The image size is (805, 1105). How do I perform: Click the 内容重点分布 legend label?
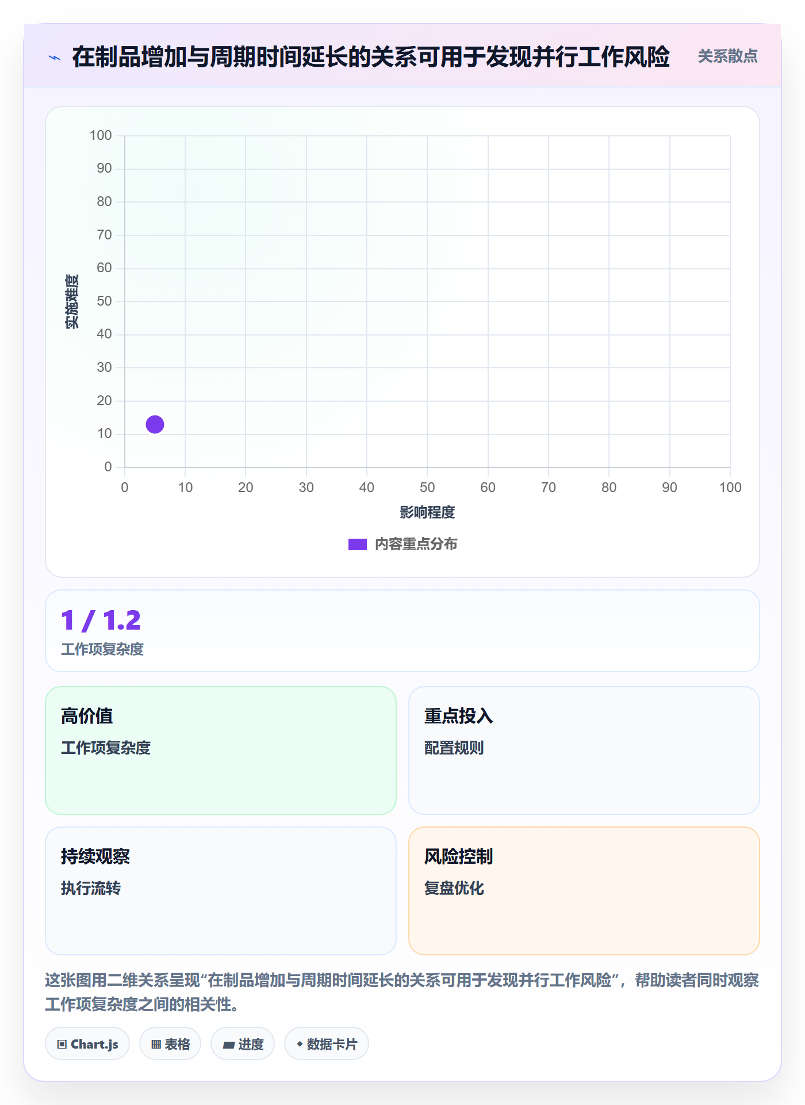[416, 544]
